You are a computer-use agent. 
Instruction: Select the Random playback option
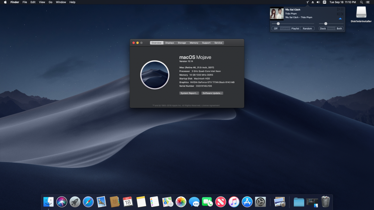[x=307, y=29]
